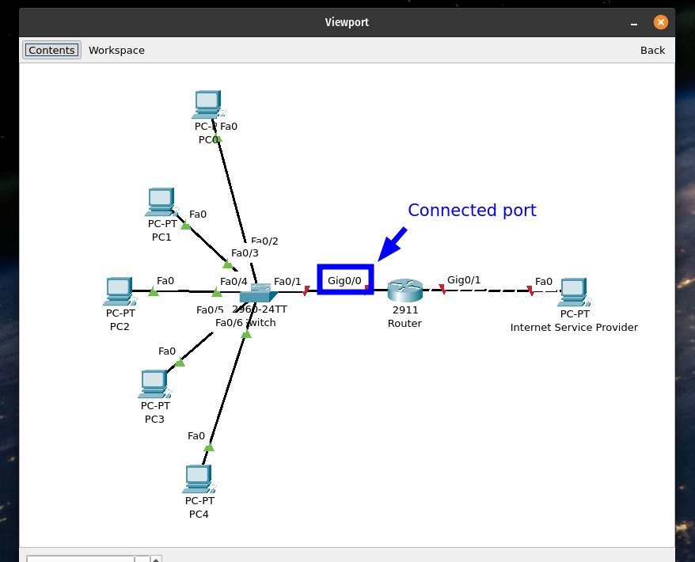
Task: Switch to the Workspace tab
Action: point(116,50)
